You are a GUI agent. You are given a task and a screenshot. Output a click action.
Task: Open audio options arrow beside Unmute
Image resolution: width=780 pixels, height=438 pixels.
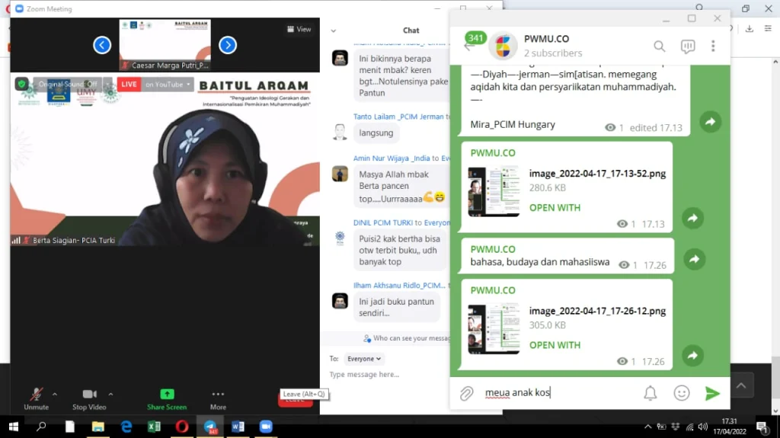click(55, 395)
